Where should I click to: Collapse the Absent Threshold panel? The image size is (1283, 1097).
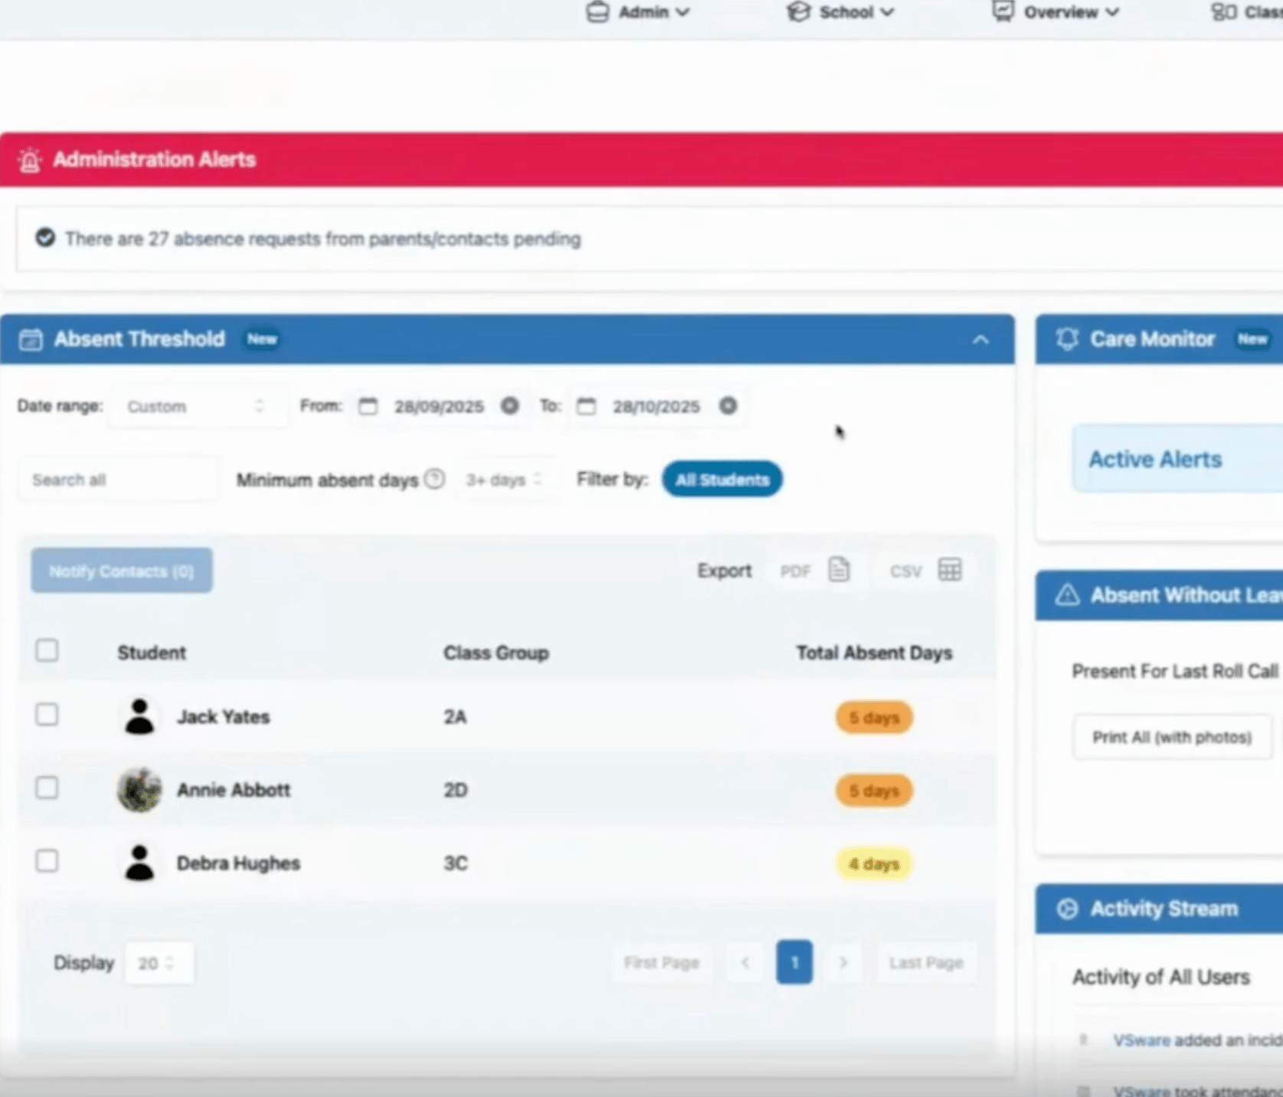980,339
